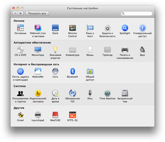
Task: Open the Сеть network preferences
Action: click(x=55, y=71)
